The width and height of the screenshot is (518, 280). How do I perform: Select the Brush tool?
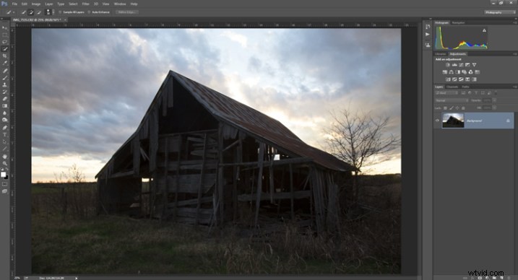tap(4, 78)
